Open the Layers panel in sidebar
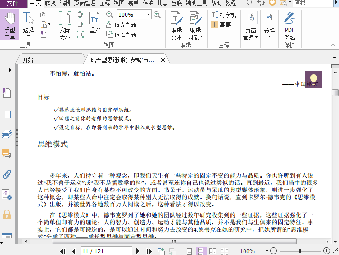Image resolution: width=339 pixels, height=255 pixels. click(x=7, y=134)
